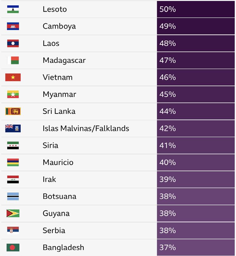Select Sri Lanka's 44% value cell

[196, 111]
